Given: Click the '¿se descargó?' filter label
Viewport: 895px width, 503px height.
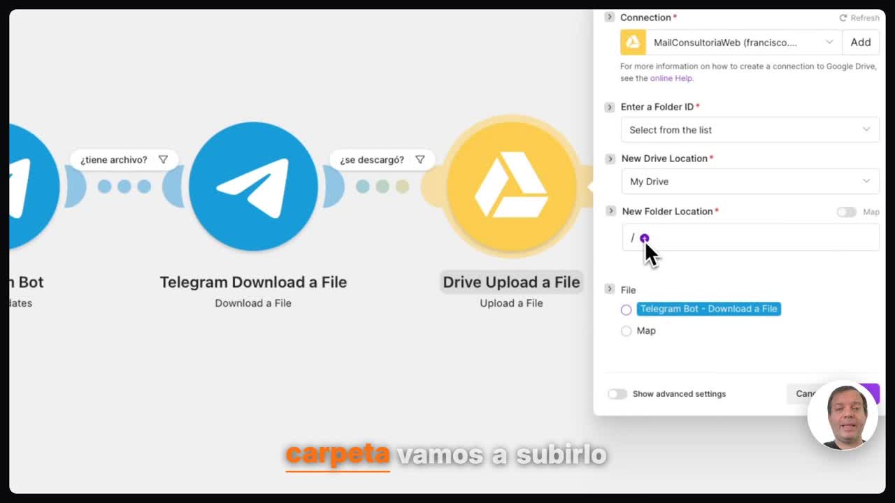Looking at the screenshot, I should click(372, 160).
